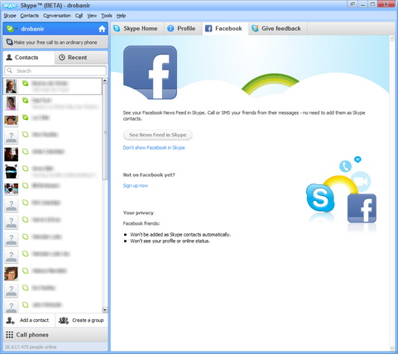Open the View menu
Viewport: 398px width, 354px height.
tap(92, 16)
